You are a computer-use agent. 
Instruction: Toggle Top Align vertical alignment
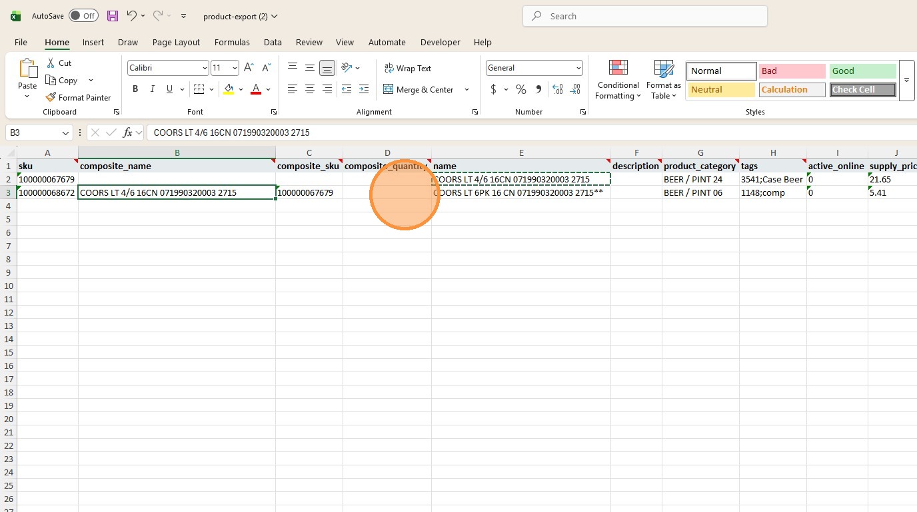pyautogui.click(x=293, y=68)
